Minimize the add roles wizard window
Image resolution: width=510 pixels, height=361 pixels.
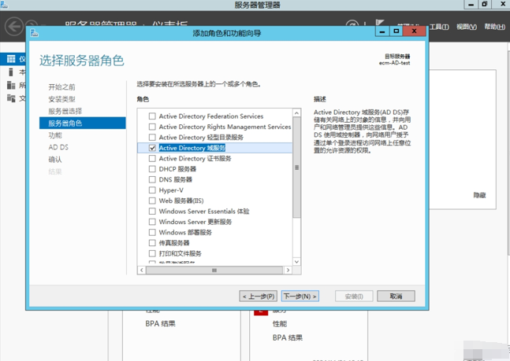(382, 31)
